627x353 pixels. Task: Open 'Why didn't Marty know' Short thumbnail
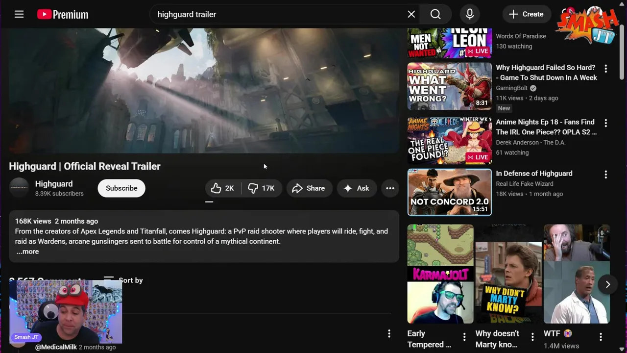pos(508,274)
